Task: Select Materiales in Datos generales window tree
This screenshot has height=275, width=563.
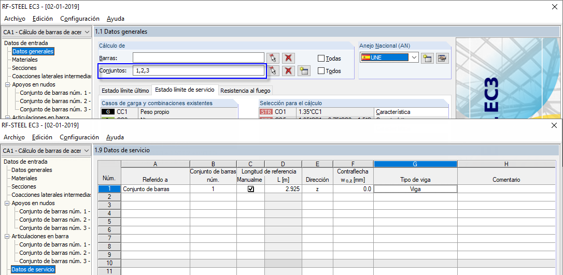Action: click(x=25, y=60)
